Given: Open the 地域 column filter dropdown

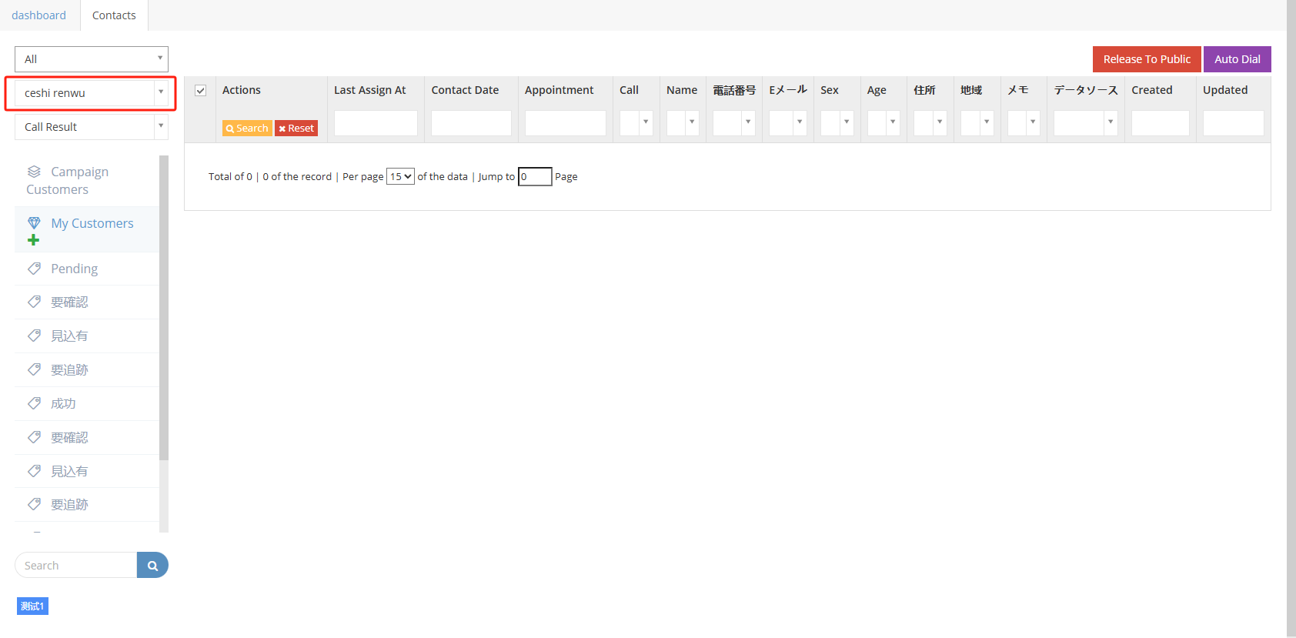Looking at the screenshot, I should pos(977,122).
